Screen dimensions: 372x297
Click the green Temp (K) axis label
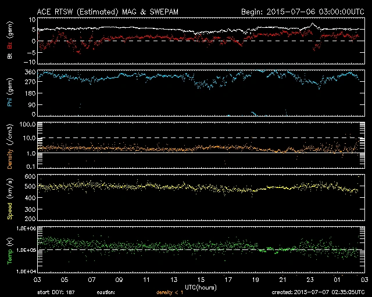pyautogui.click(x=10, y=250)
